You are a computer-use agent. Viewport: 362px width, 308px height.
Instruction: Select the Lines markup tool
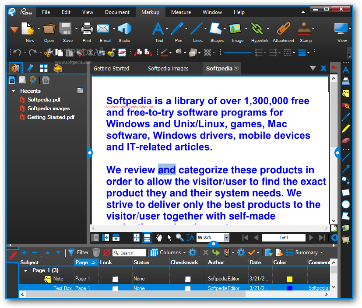point(197,28)
